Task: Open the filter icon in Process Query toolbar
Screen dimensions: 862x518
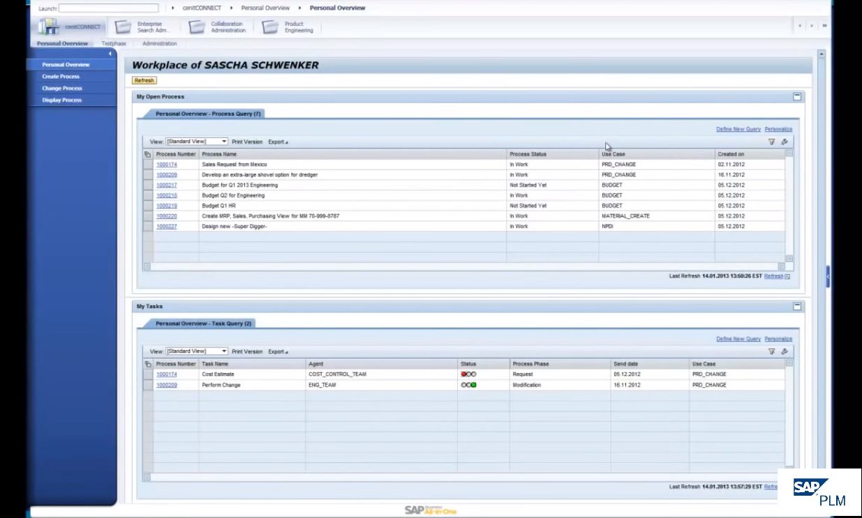Action: 771,141
